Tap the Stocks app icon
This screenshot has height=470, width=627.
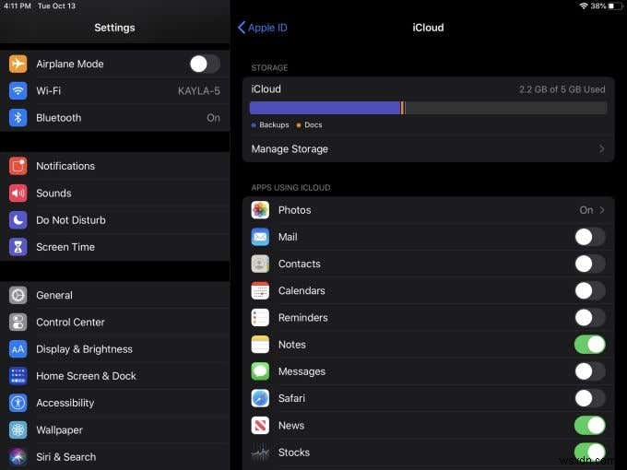pyautogui.click(x=260, y=452)
